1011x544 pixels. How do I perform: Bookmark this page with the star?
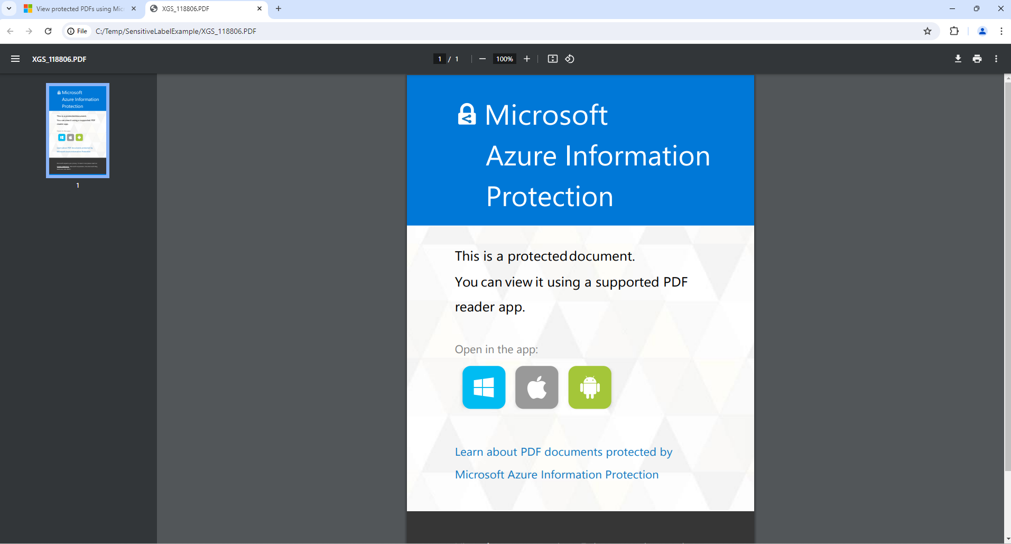click(x=927, y=31)
